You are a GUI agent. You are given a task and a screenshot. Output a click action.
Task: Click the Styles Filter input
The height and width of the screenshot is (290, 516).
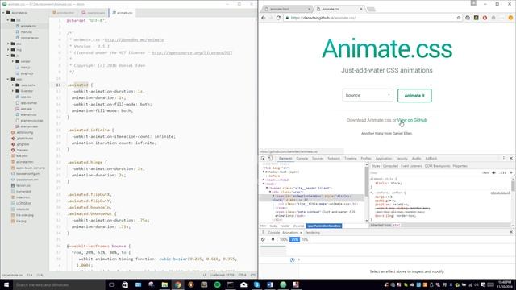pyautogui.click(x=425, y=172)
